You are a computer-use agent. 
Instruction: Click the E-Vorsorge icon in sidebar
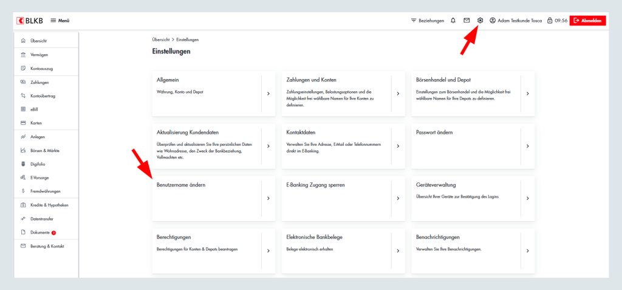click(x=23, y=178)
